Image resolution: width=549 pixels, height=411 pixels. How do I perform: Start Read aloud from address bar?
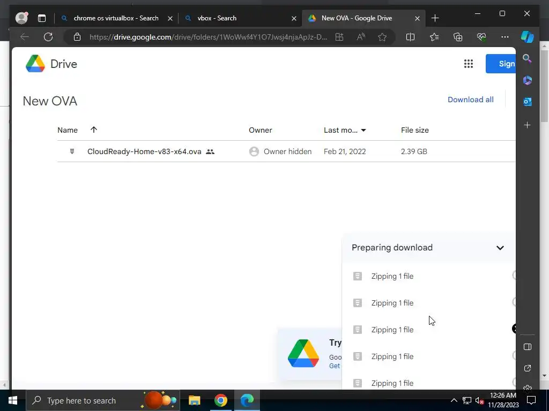(361, 37)
